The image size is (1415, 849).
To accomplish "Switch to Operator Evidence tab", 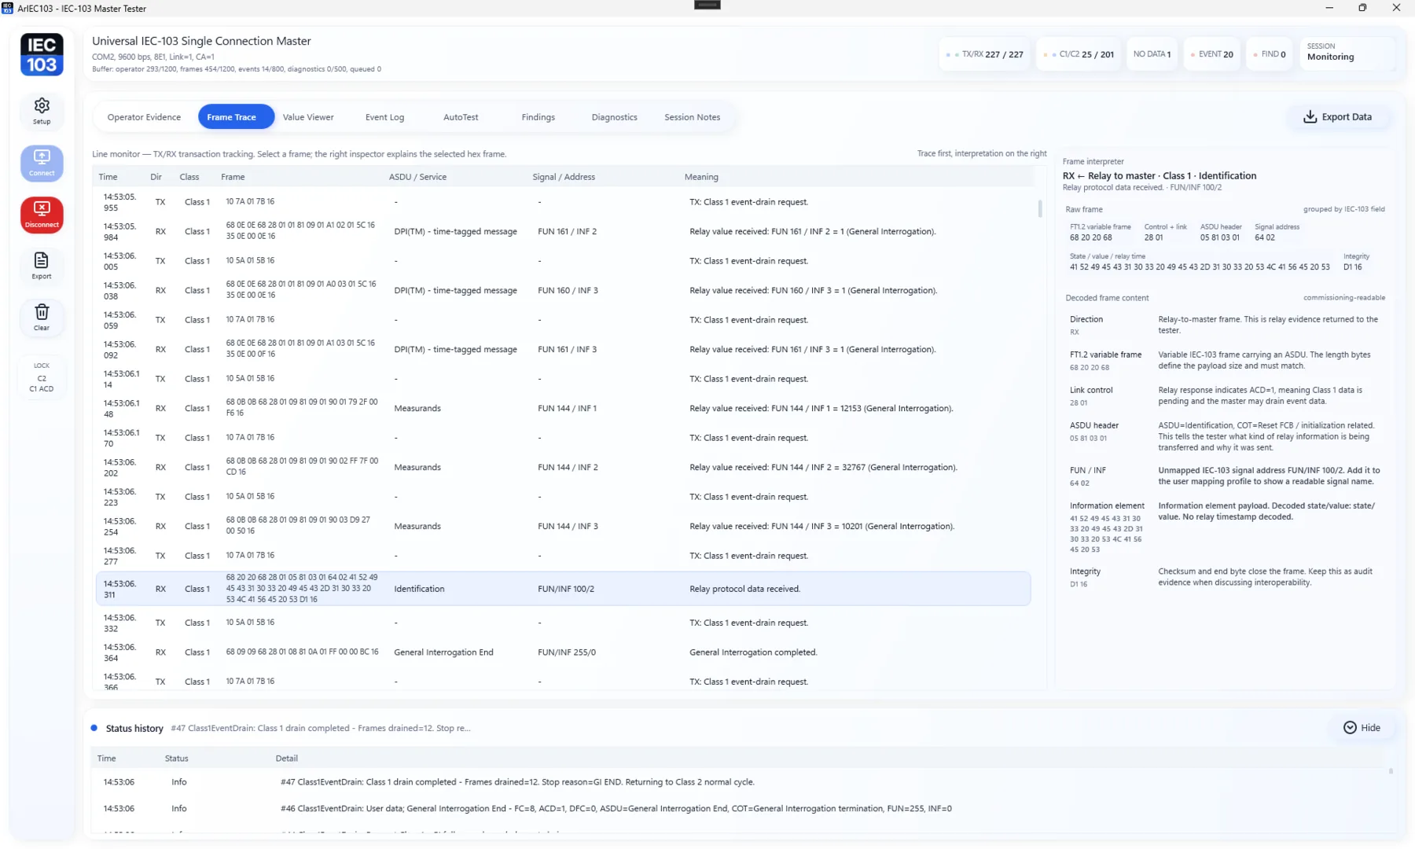I will click(144, 117).
